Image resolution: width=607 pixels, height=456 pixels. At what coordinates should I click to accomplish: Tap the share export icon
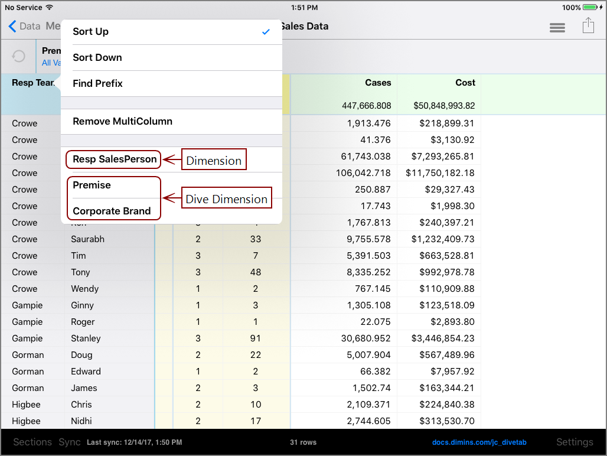pos(588,26)
